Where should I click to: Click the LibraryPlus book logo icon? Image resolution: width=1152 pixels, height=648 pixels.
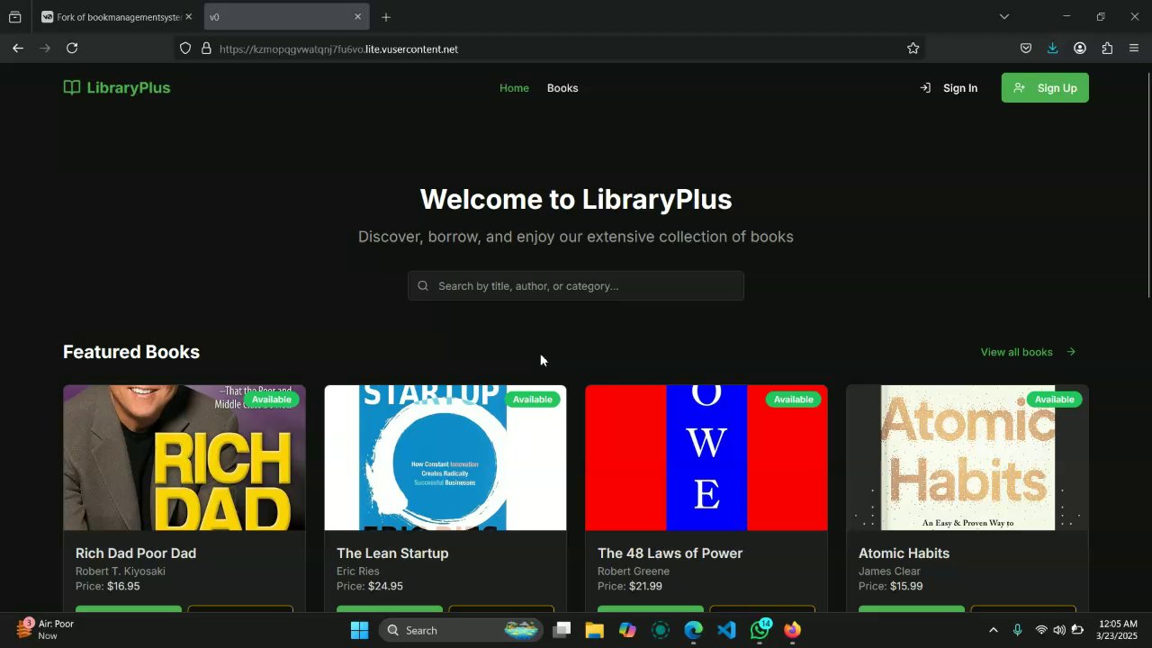(72, 87)
